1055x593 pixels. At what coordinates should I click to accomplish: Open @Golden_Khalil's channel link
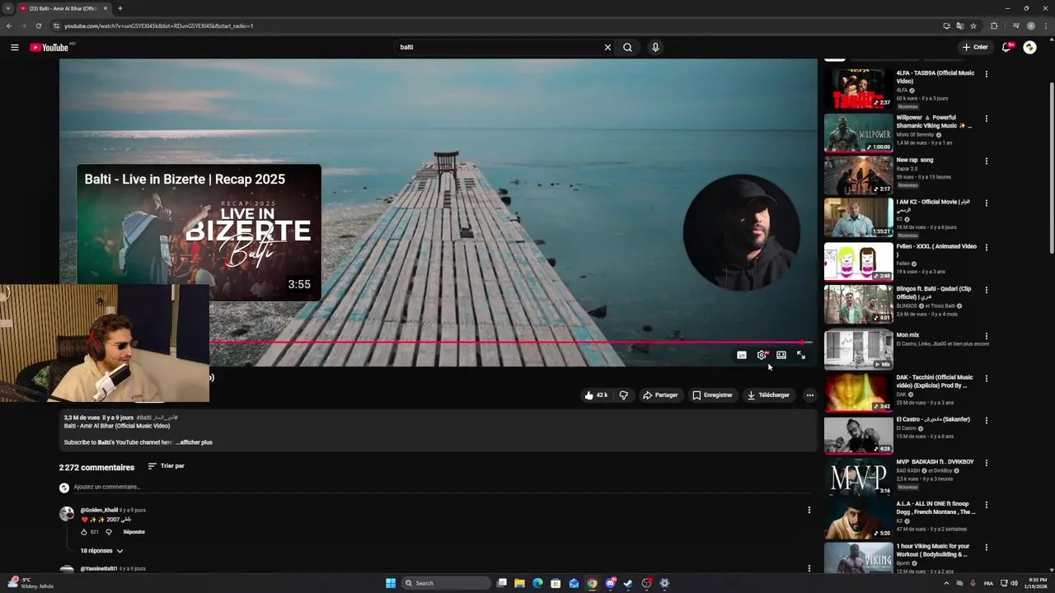99,511
